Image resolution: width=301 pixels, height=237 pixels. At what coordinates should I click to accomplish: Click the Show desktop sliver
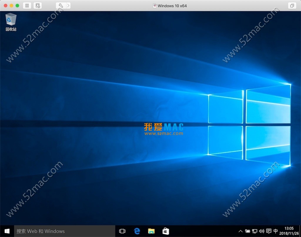[x=300, y=231]
